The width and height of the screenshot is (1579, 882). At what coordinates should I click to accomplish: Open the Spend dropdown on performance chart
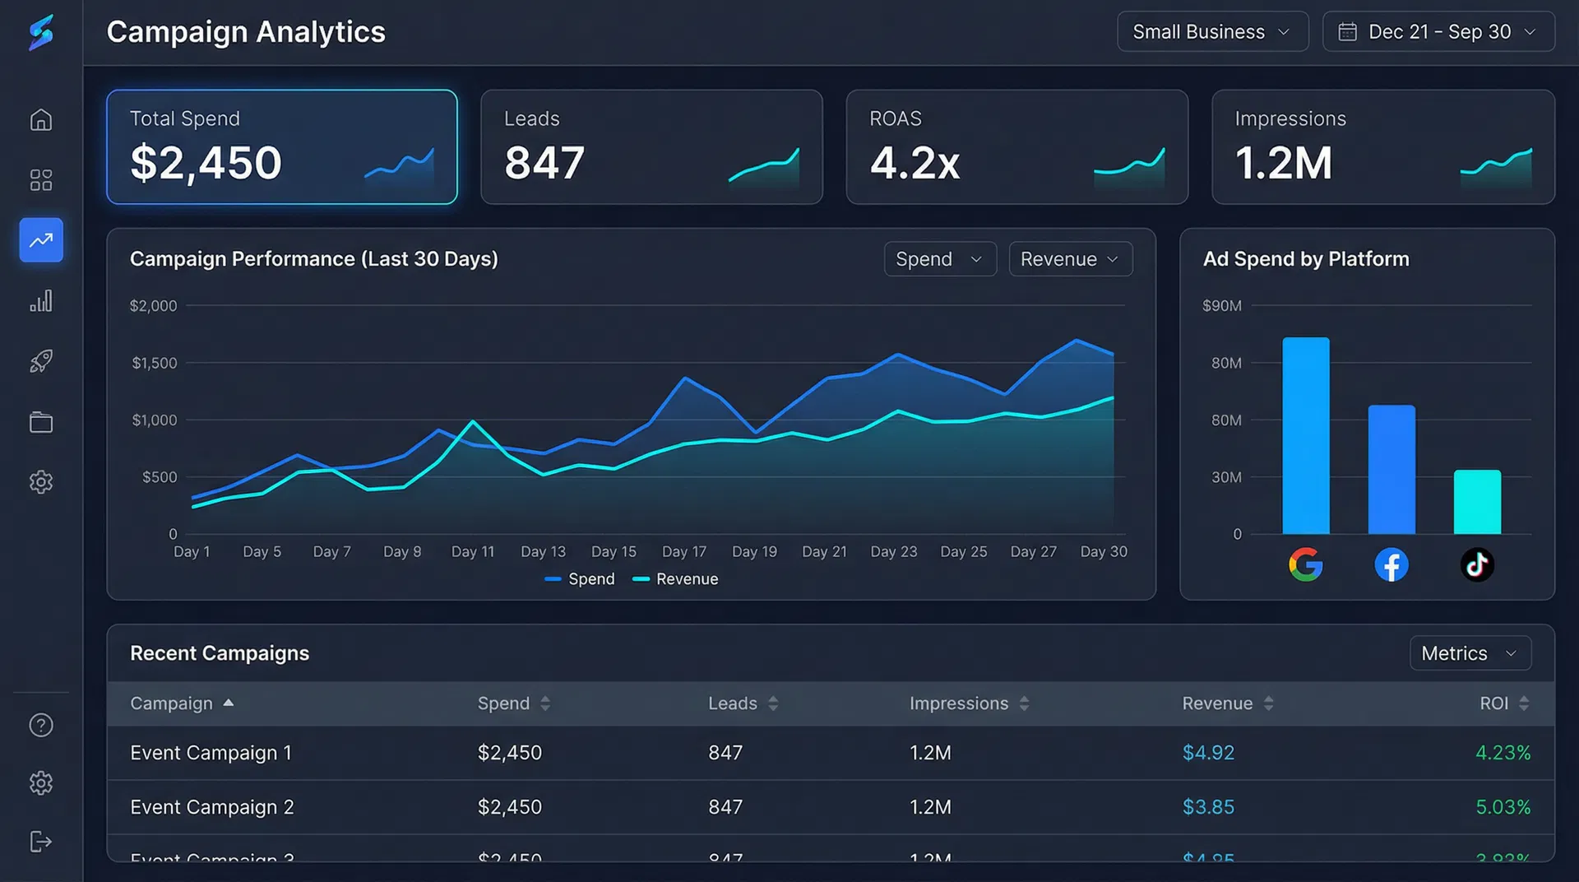pyautogui.click(x=939, y=259)
